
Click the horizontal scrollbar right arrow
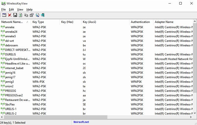(x=191, y=117)
